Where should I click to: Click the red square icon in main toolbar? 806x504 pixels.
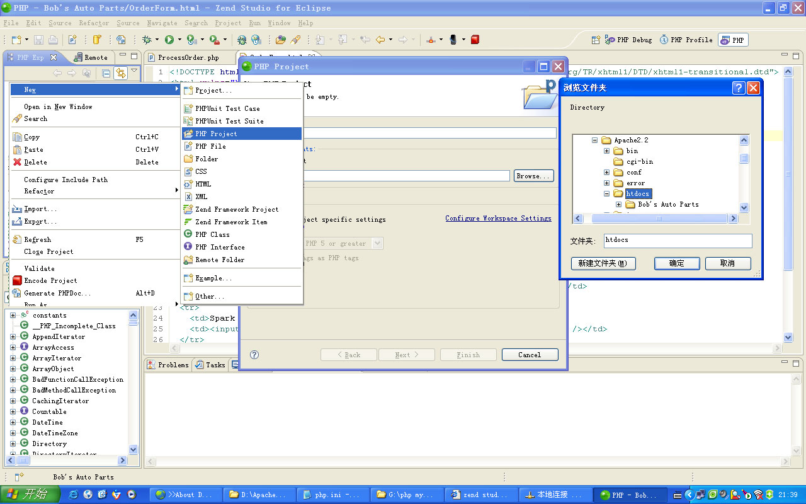pos(475,40)
